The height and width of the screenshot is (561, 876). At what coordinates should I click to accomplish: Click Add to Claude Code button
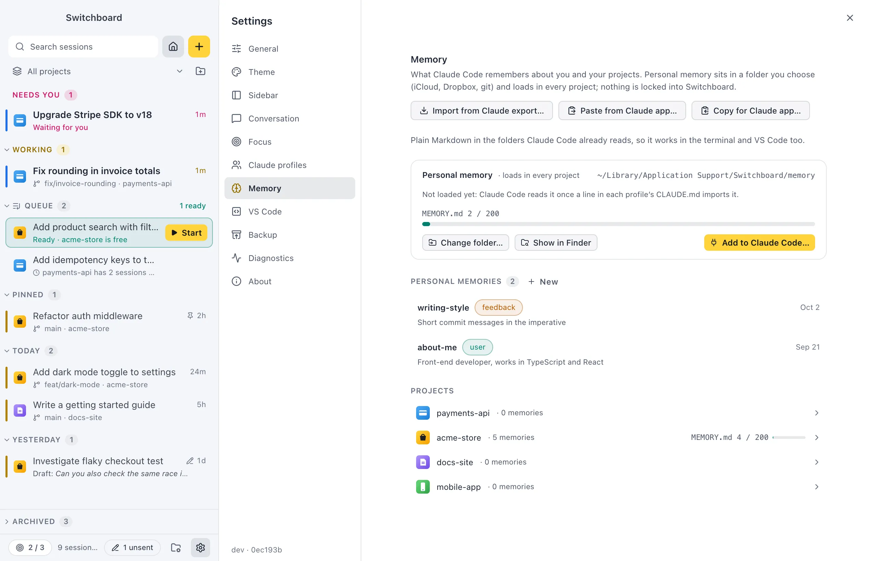(759, 243)
